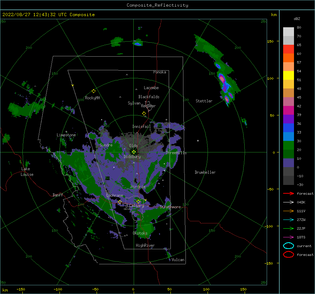
Task: Click the purple 10 dBZ color swatch
Action: tap(288, 163)
